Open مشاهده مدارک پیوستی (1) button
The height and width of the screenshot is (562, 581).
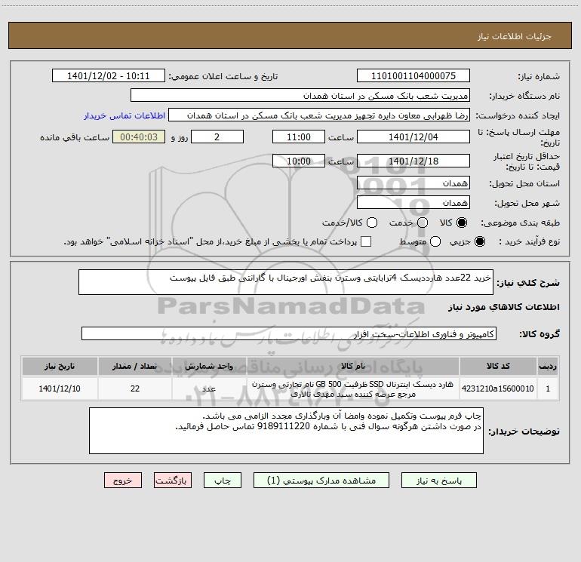[321, 481]
